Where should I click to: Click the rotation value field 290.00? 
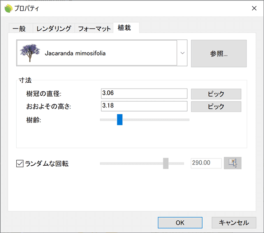tap(206, 163)
